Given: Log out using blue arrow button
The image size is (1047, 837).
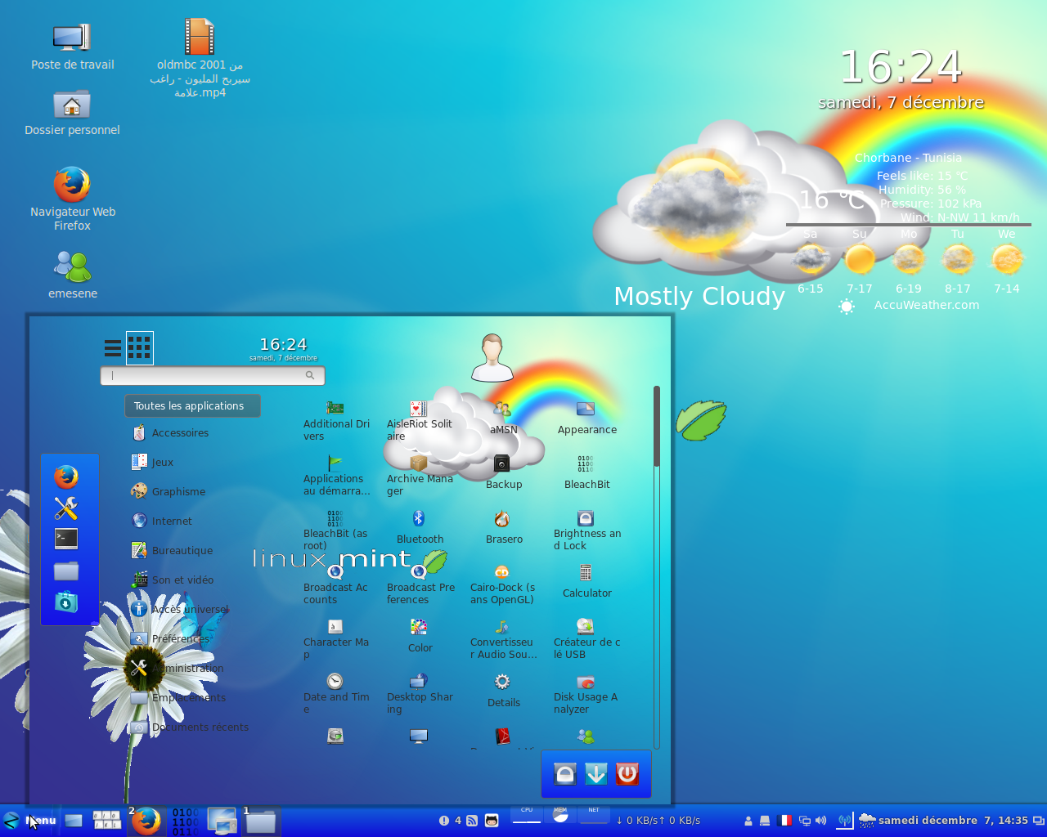Looking at the screenshot, I should coord(596,773).
